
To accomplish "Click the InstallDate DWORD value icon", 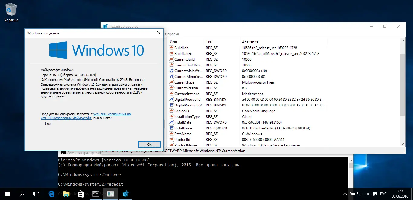I will (171, 122).
